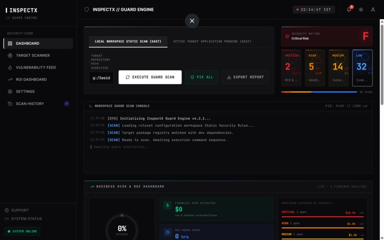Open ROI Dashboard from sidebar
Screen dimensions: 384x240
pyautogui.click(x=38, y=80)
